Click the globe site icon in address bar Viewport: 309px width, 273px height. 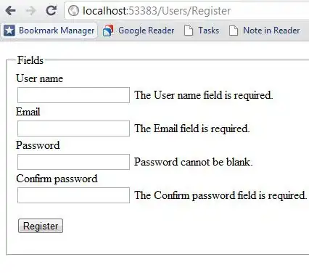pyautogui.click(x=73, y=11)
